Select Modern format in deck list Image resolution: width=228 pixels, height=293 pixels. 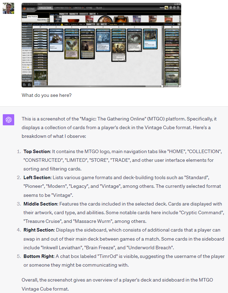(27, 31)
